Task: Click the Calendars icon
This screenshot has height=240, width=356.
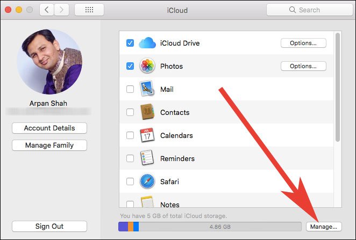Action: (147, 135)
